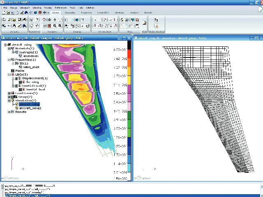Click the printer icon in Defaults group
263x197 pixels.
click(x=25, y=20)
